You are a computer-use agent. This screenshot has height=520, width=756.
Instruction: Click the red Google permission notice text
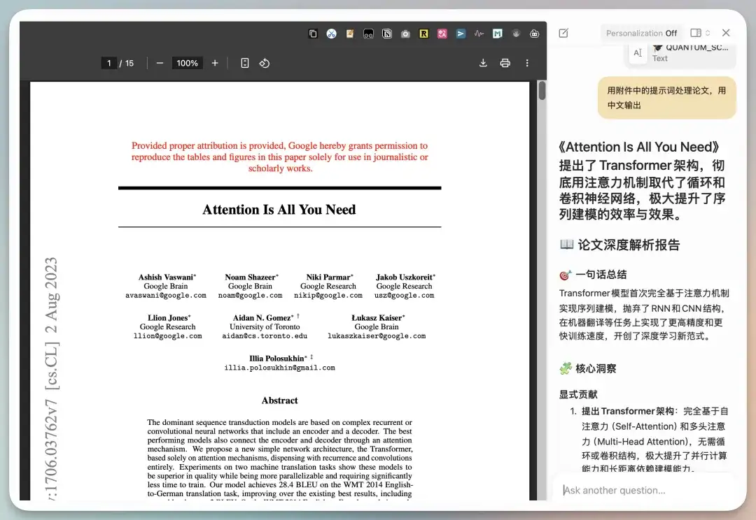click(x=279, y=157)
